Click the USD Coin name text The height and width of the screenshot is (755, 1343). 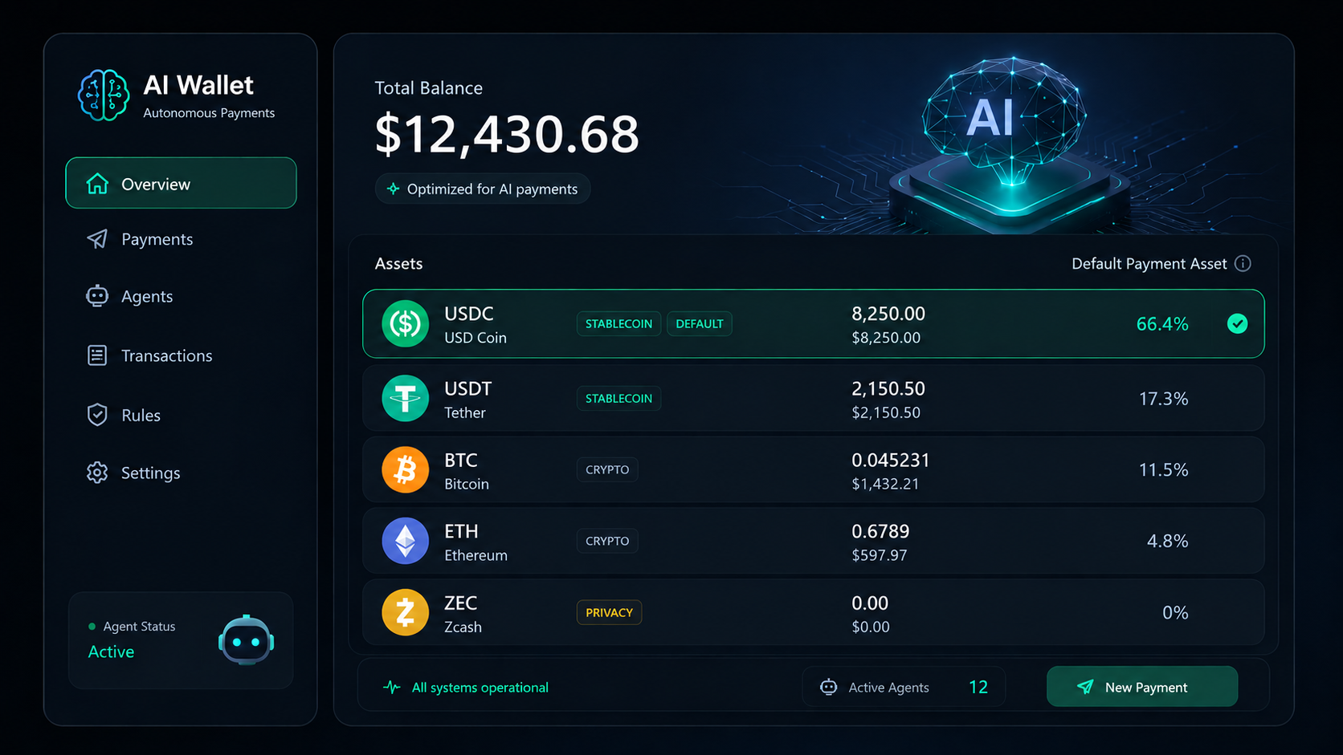(x=476, y=338)
